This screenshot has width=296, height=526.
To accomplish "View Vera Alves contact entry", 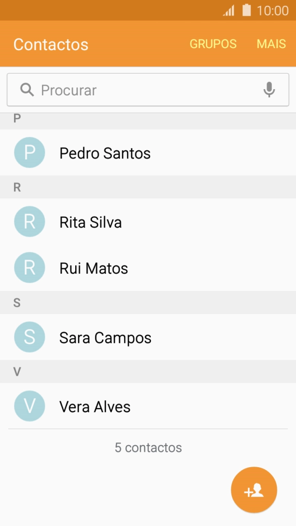I will pos(95,407).
